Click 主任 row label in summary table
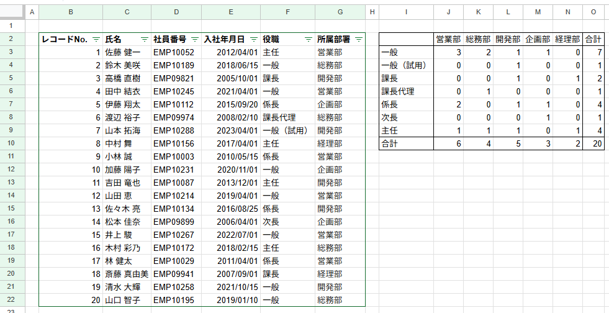609x313 pixels. (406, 130)
